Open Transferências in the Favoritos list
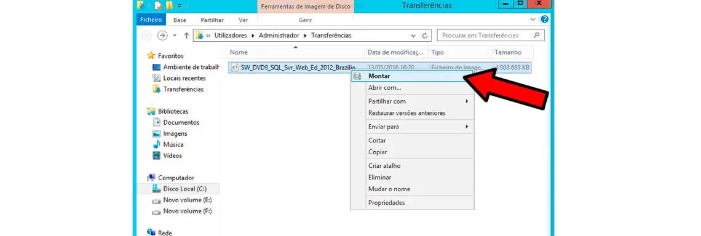 coord(183,89)
